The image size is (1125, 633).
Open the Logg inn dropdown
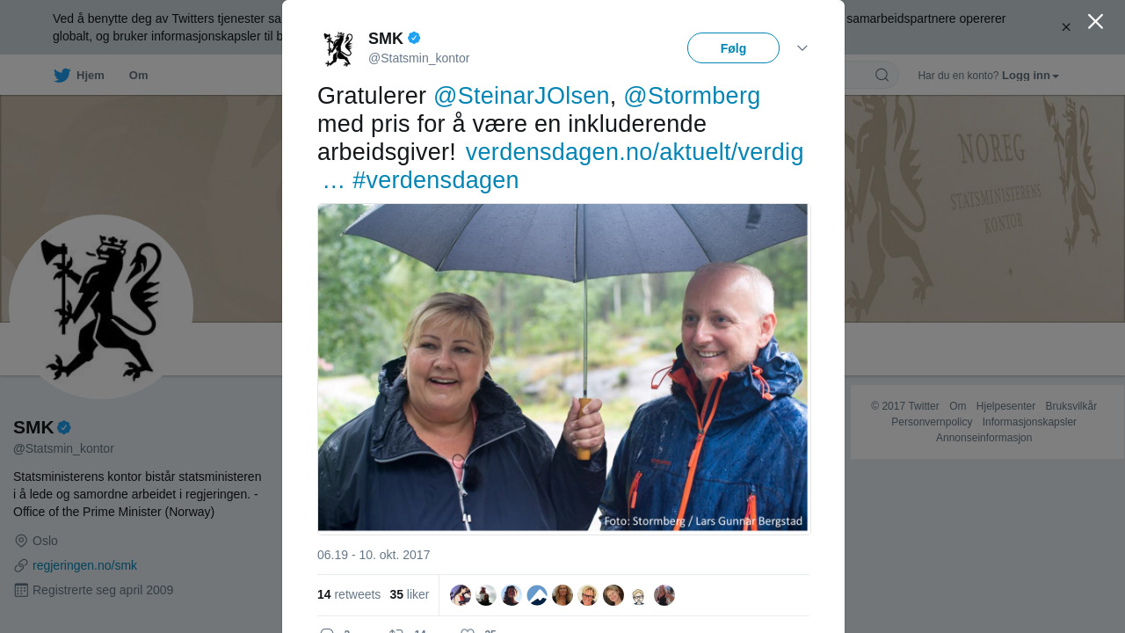[1030, 76]
